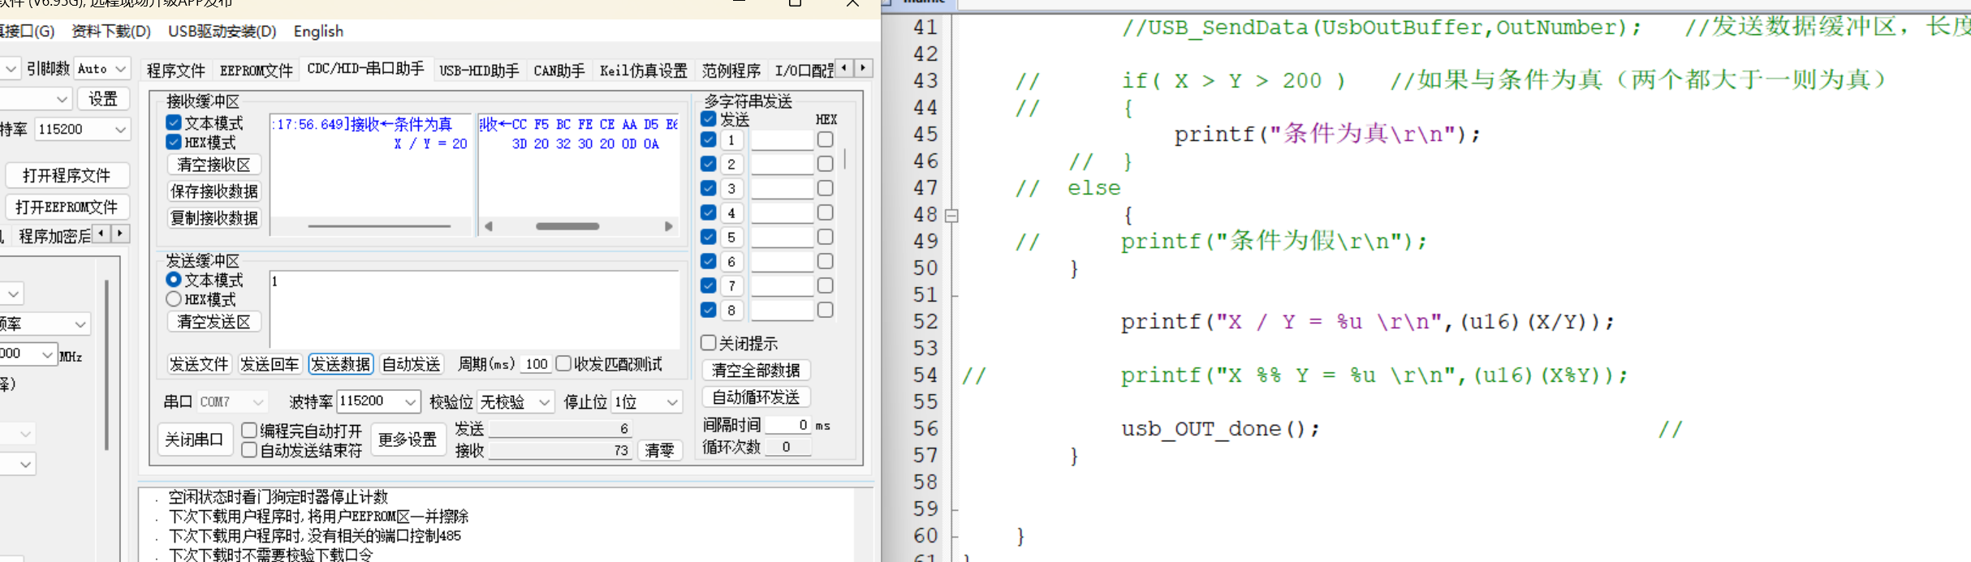
Task: Select 文本模式 radio in send buffer
Action: [x=174, y=280]
